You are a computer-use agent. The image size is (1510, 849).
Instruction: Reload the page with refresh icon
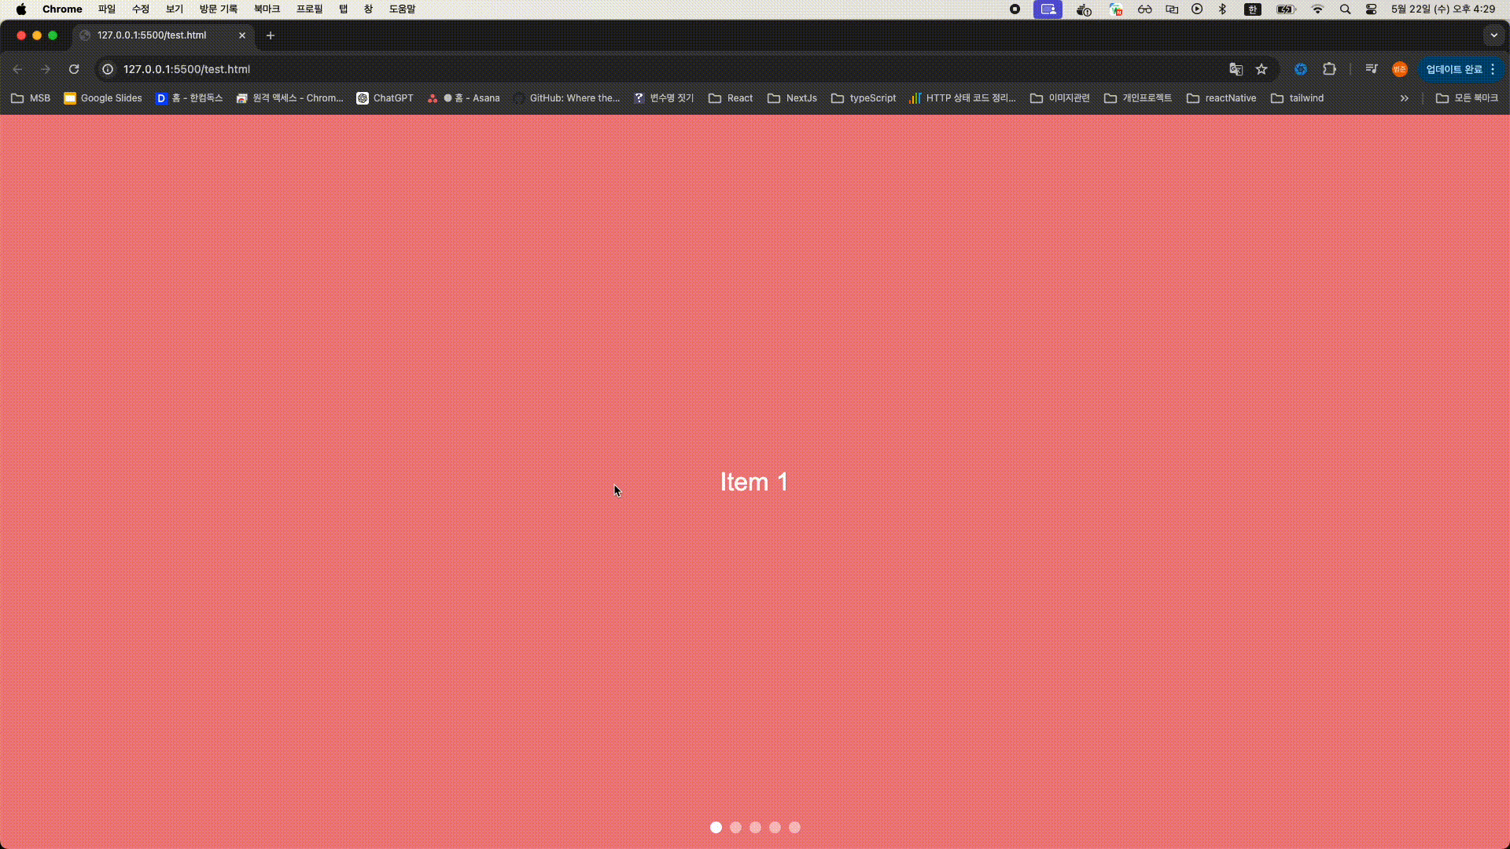pyautogui.click(x=74, y=69)
